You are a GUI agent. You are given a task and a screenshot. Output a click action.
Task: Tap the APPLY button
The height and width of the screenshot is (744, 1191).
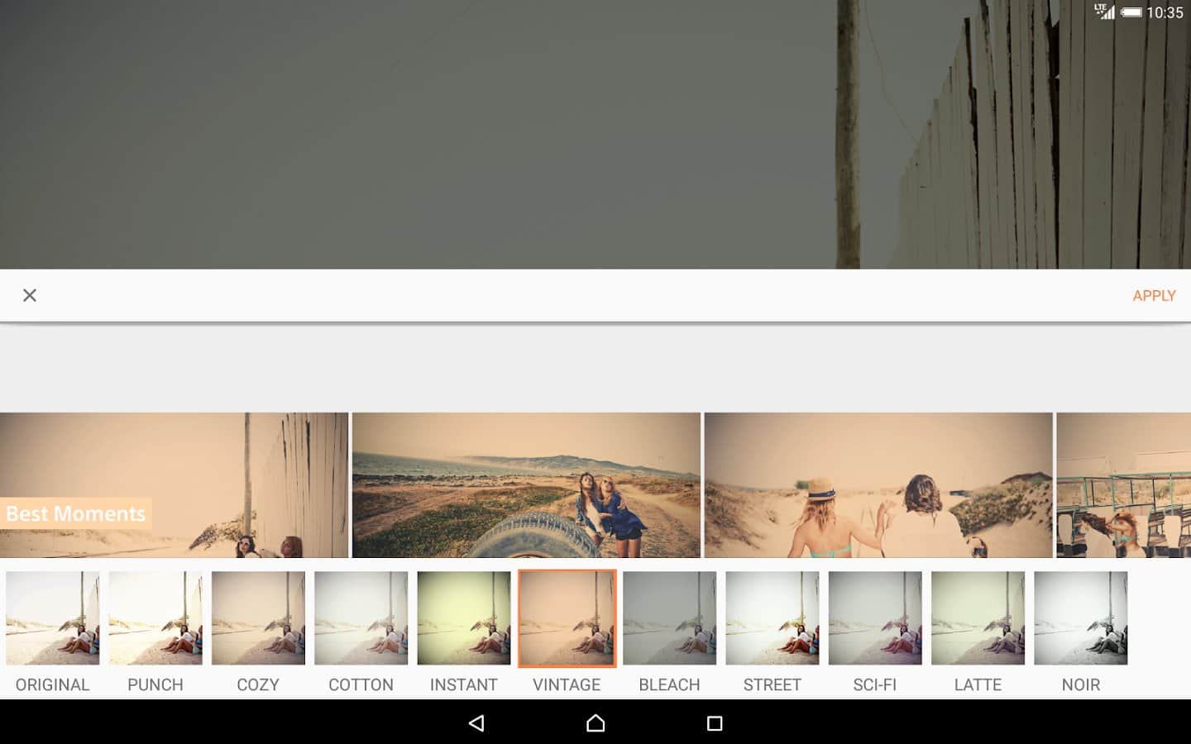click(1153, 296)
